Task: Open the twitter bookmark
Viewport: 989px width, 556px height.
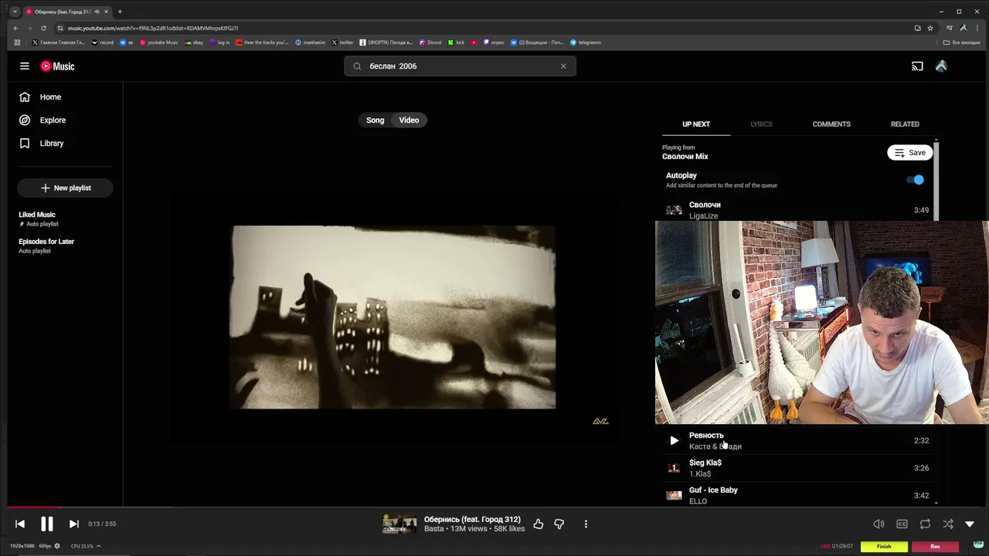Action: tap(342, 42)
